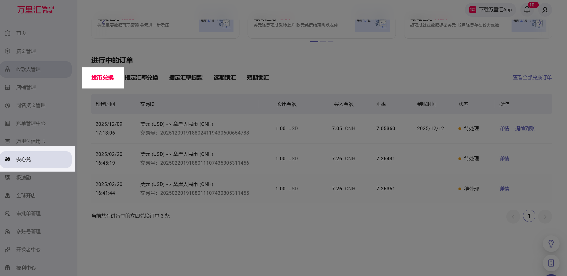View 详情 for the 16:45:19 order

pyautogui.click(x=504, y=158)
